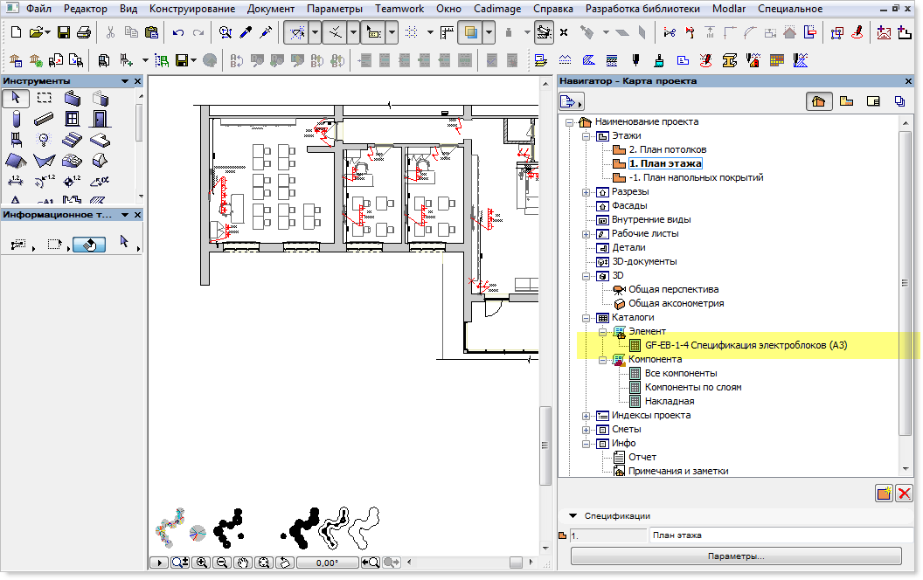Switch navigator to View Map folder icon
This screenshot has height=580, width=923.
pos(846,101)
